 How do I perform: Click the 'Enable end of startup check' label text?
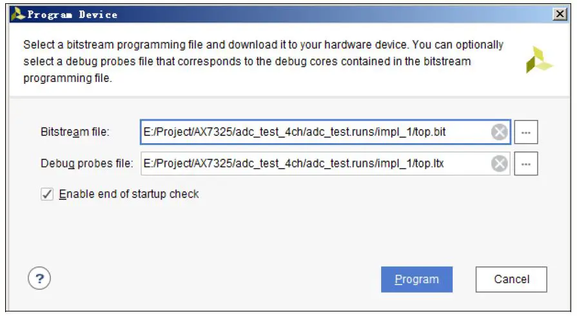(129, 194)
